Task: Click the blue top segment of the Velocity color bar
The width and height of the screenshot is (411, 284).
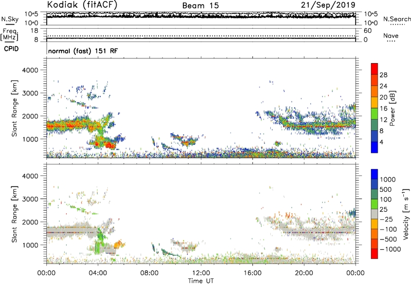Action: tap(375, 174)
